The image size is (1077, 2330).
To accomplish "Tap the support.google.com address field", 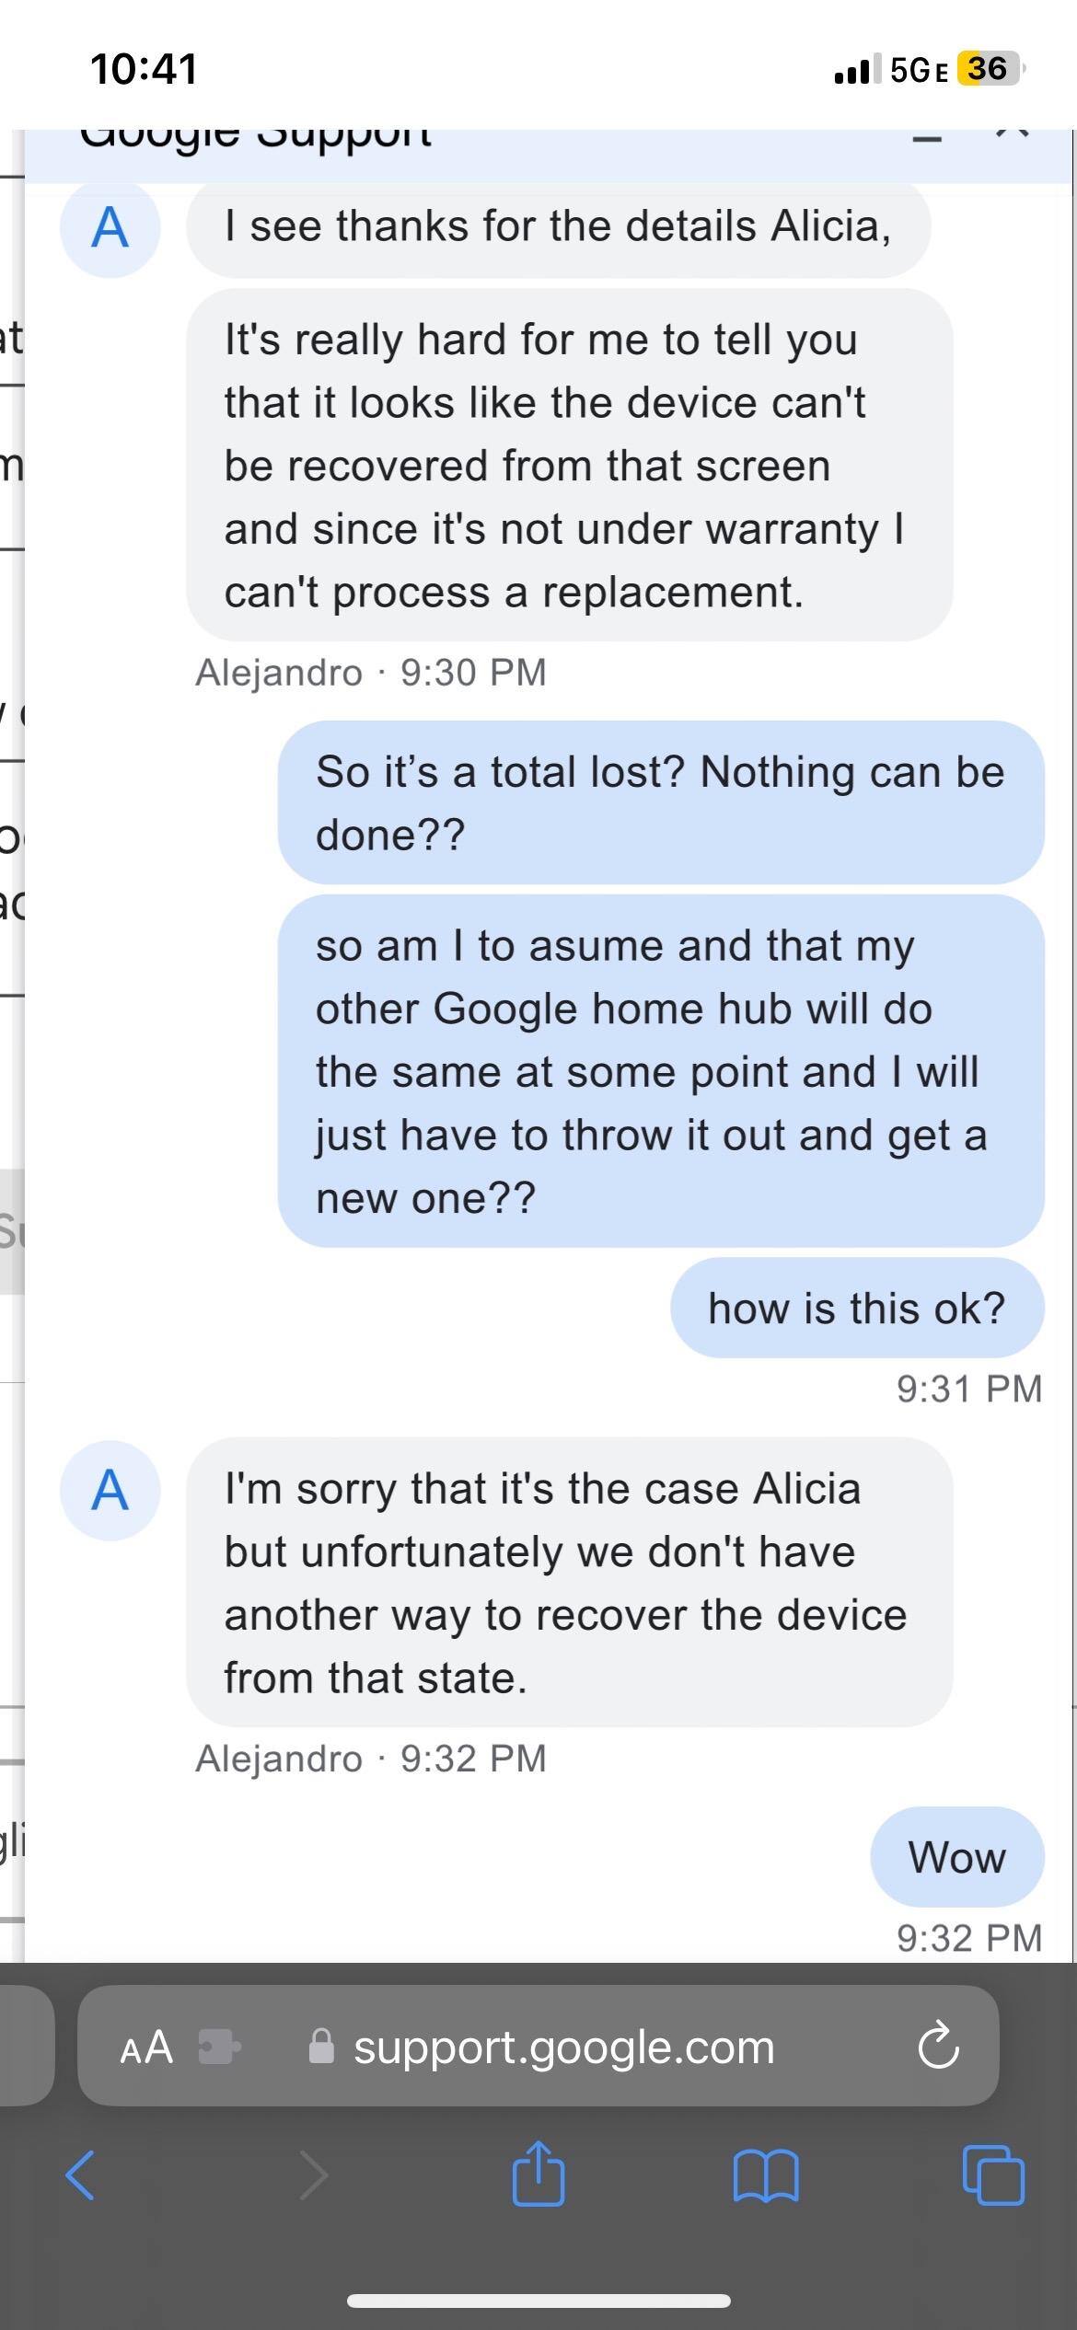I will (x=563, y=2047).
